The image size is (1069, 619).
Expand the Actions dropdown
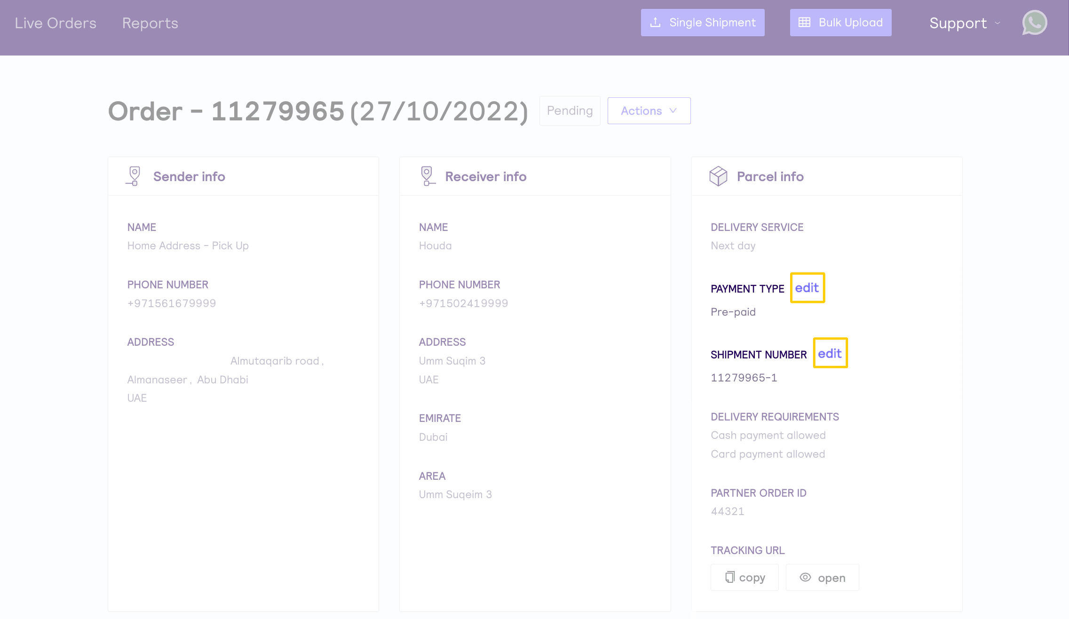(x=649, y=111)
